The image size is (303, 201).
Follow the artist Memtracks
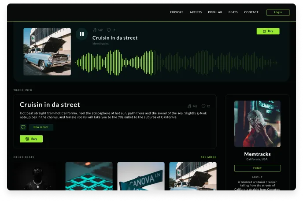257,168
